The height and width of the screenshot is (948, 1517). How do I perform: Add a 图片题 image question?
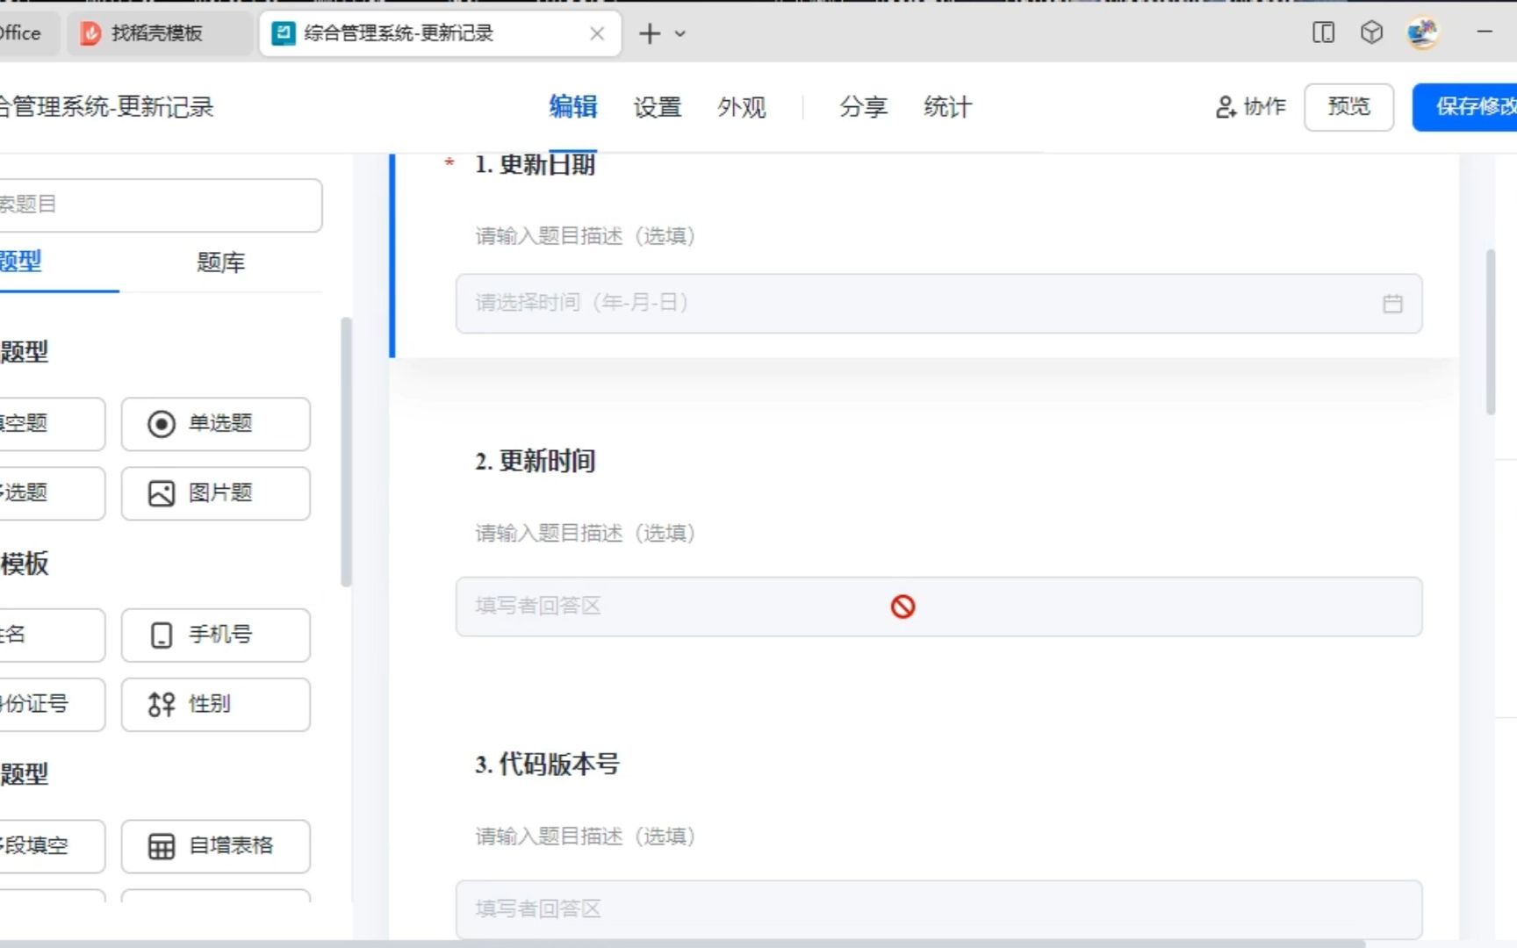coord(215,493)
